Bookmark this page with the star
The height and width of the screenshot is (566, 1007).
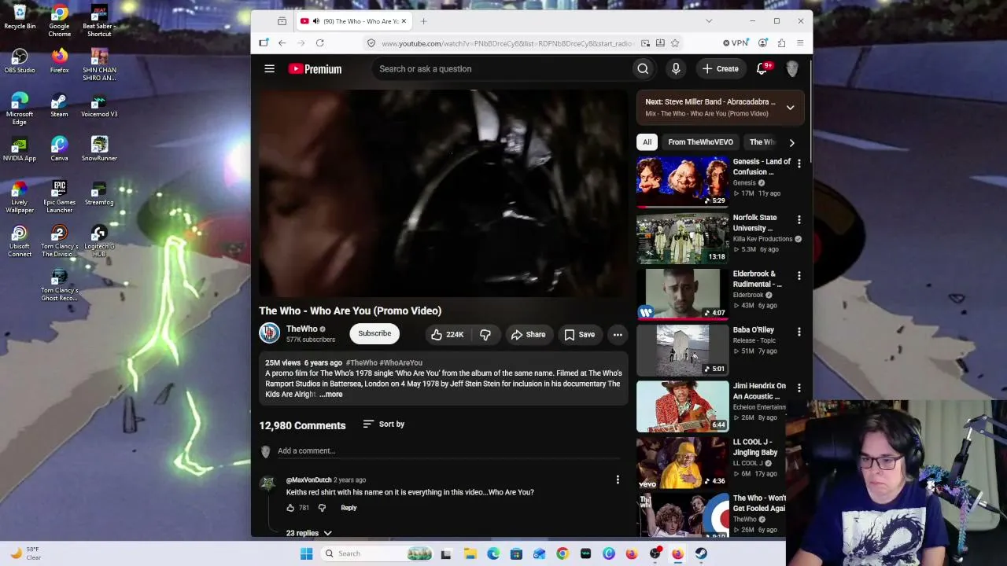point(675,43)
